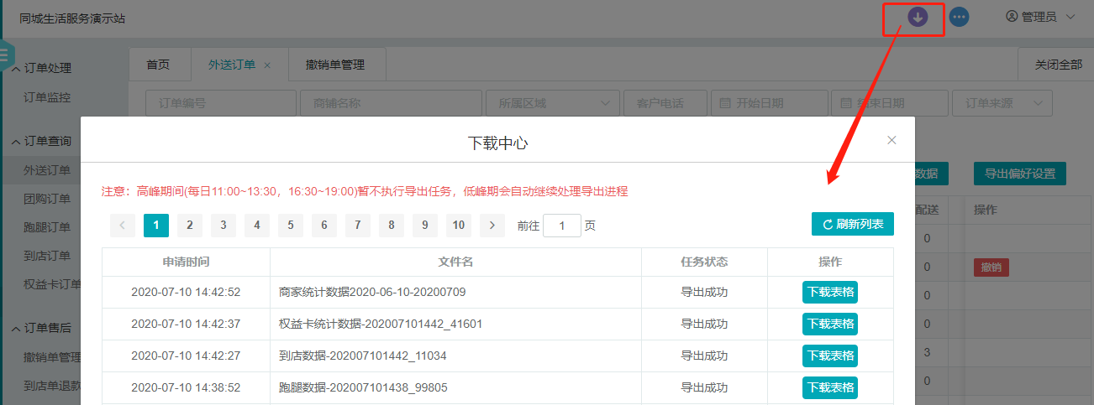Click the 刷新列表 button
Image resolution: width=1094 pixels, height=405 pixels.
(853, 224)
